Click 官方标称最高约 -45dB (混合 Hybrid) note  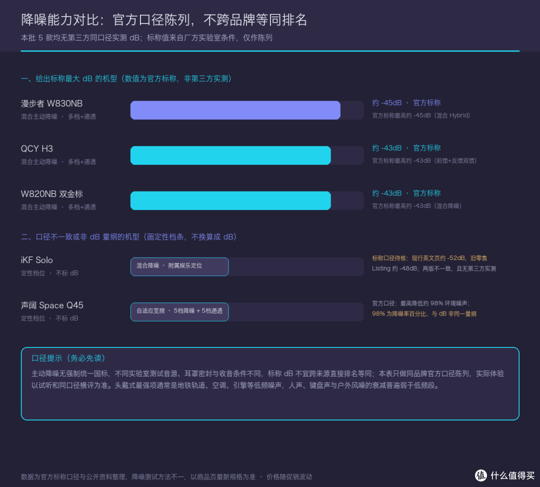point(421,115)
